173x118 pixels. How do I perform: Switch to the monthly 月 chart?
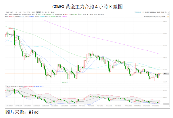tap(49, 12)
